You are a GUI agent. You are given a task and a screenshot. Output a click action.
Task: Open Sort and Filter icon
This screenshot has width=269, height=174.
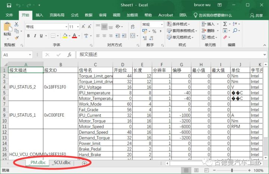pyautogui.click(x=235, y=24)
